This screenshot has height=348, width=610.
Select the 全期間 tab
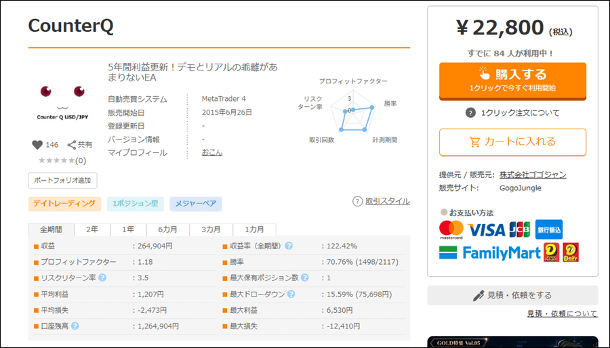pyautogui.click(x=51, y=230)
